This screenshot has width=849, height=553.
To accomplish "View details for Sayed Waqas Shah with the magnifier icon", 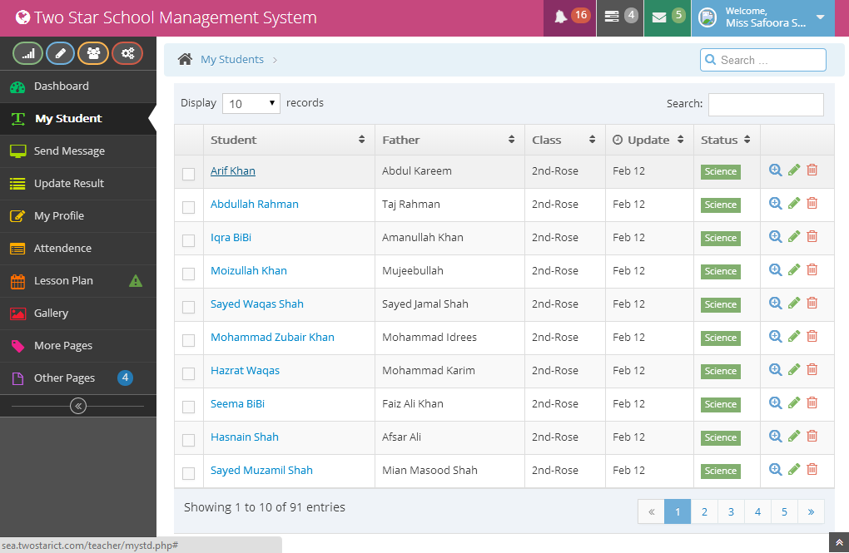I will click(776, 303).
